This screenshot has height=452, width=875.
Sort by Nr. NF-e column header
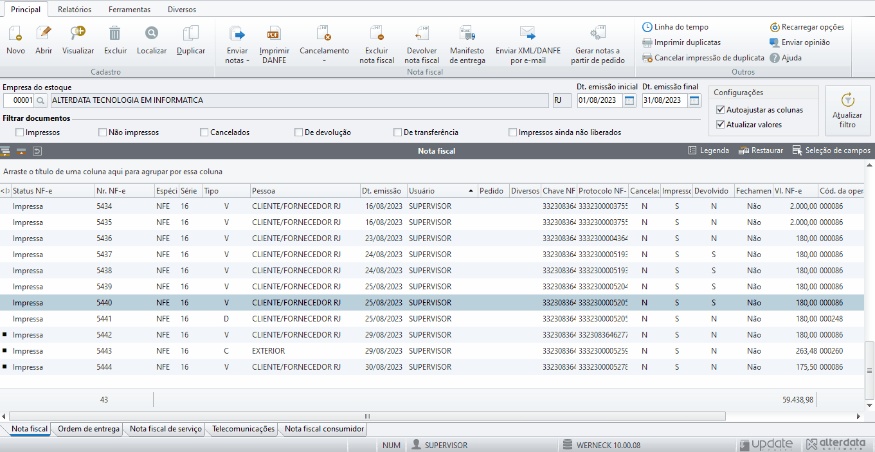click(124, 191)
